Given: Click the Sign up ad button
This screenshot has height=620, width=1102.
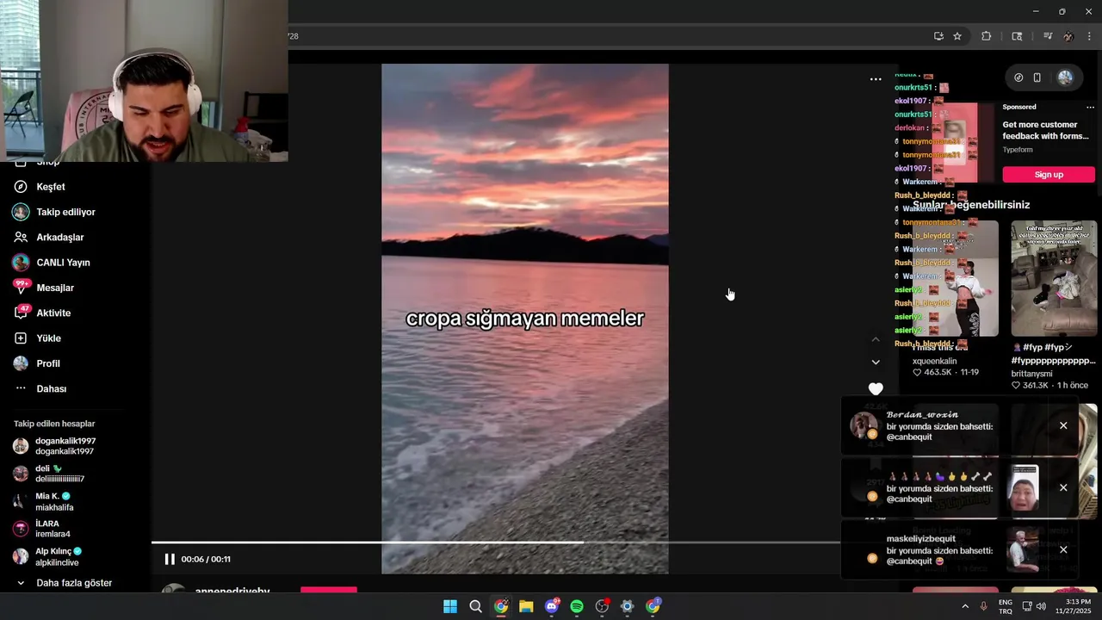Looking at the screenshot, I should pyautogui.click(x=1049, y=175).
